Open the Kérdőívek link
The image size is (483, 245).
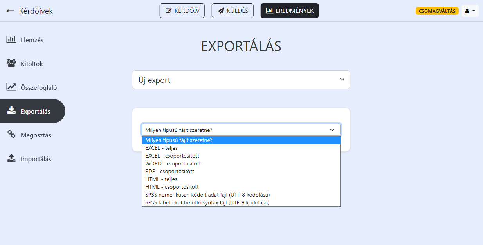(x=36, y=11)
